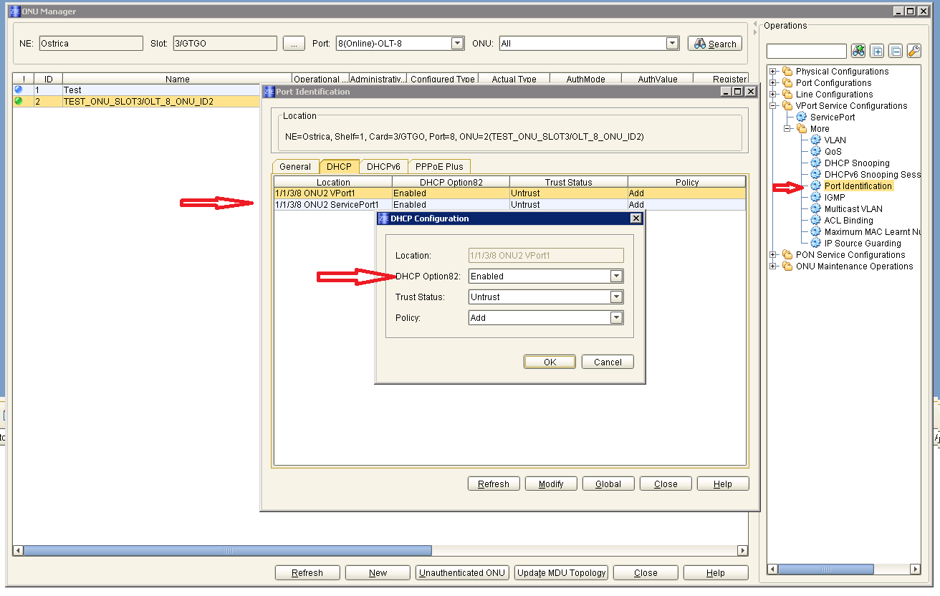Viewport: 940px width, 596px height.
Task: Expand the PON Service Configurations node
Action: [x=774, y=254]
